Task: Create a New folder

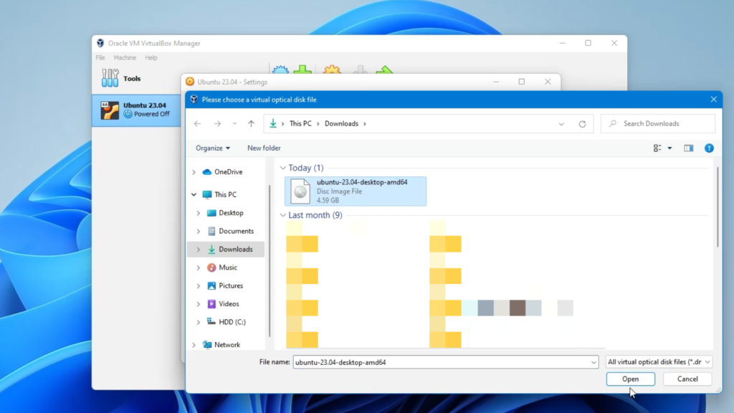Action: [x=264, y=148]
